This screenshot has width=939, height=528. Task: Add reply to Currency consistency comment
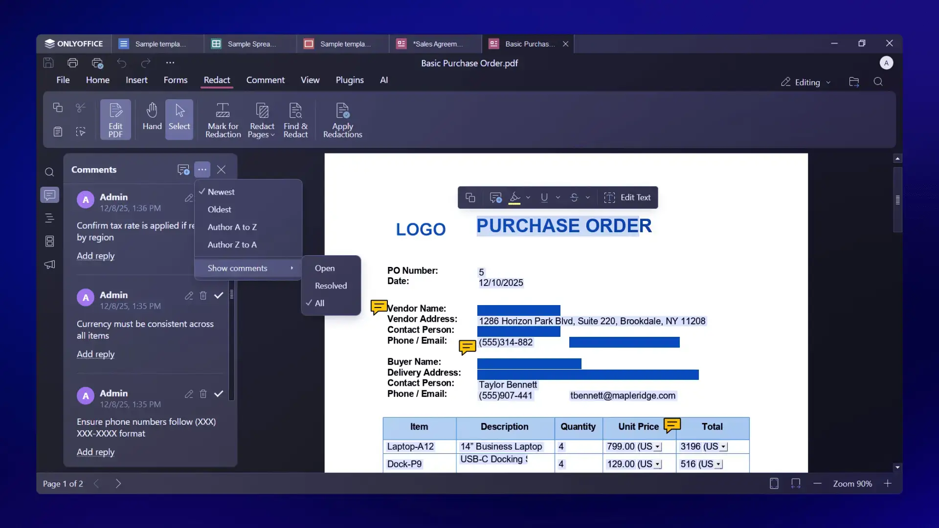[x=95, y=354]
